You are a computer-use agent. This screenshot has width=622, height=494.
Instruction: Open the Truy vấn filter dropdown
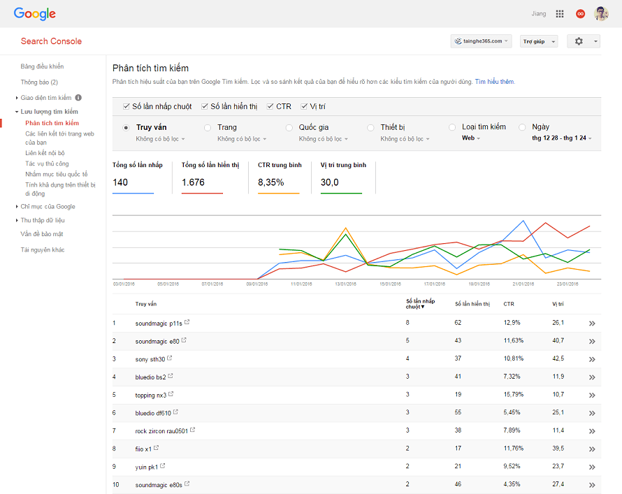tap(161, 139)
